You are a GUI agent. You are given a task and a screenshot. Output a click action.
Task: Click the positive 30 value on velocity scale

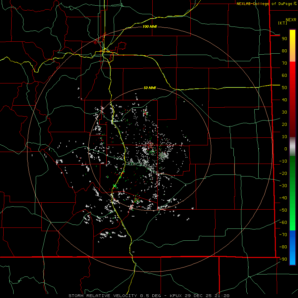284,112
